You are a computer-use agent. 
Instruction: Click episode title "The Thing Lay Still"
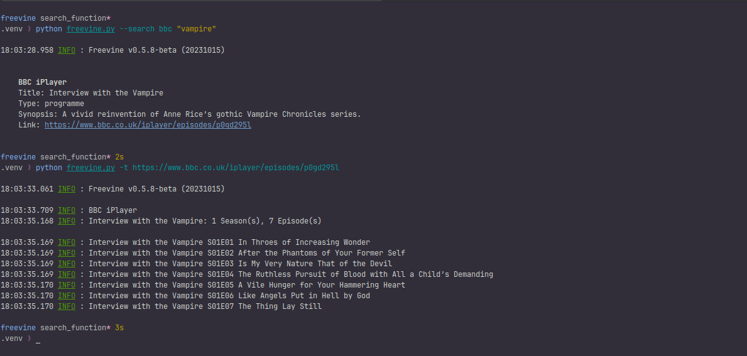280,306
